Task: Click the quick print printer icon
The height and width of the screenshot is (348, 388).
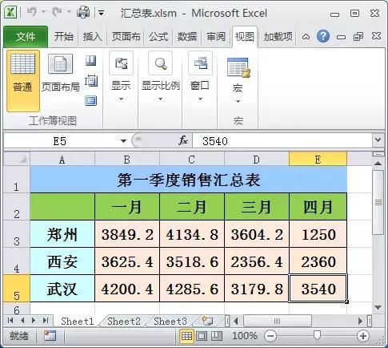Action: tap(83, 12)
